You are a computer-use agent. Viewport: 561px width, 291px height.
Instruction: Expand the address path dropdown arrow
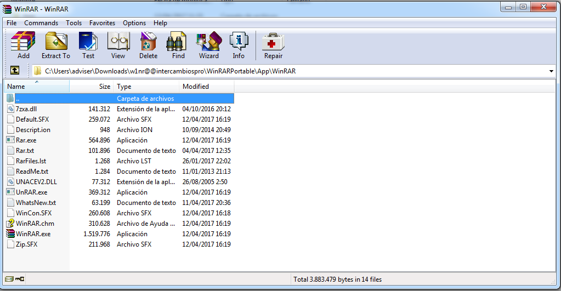click(551, 71)
